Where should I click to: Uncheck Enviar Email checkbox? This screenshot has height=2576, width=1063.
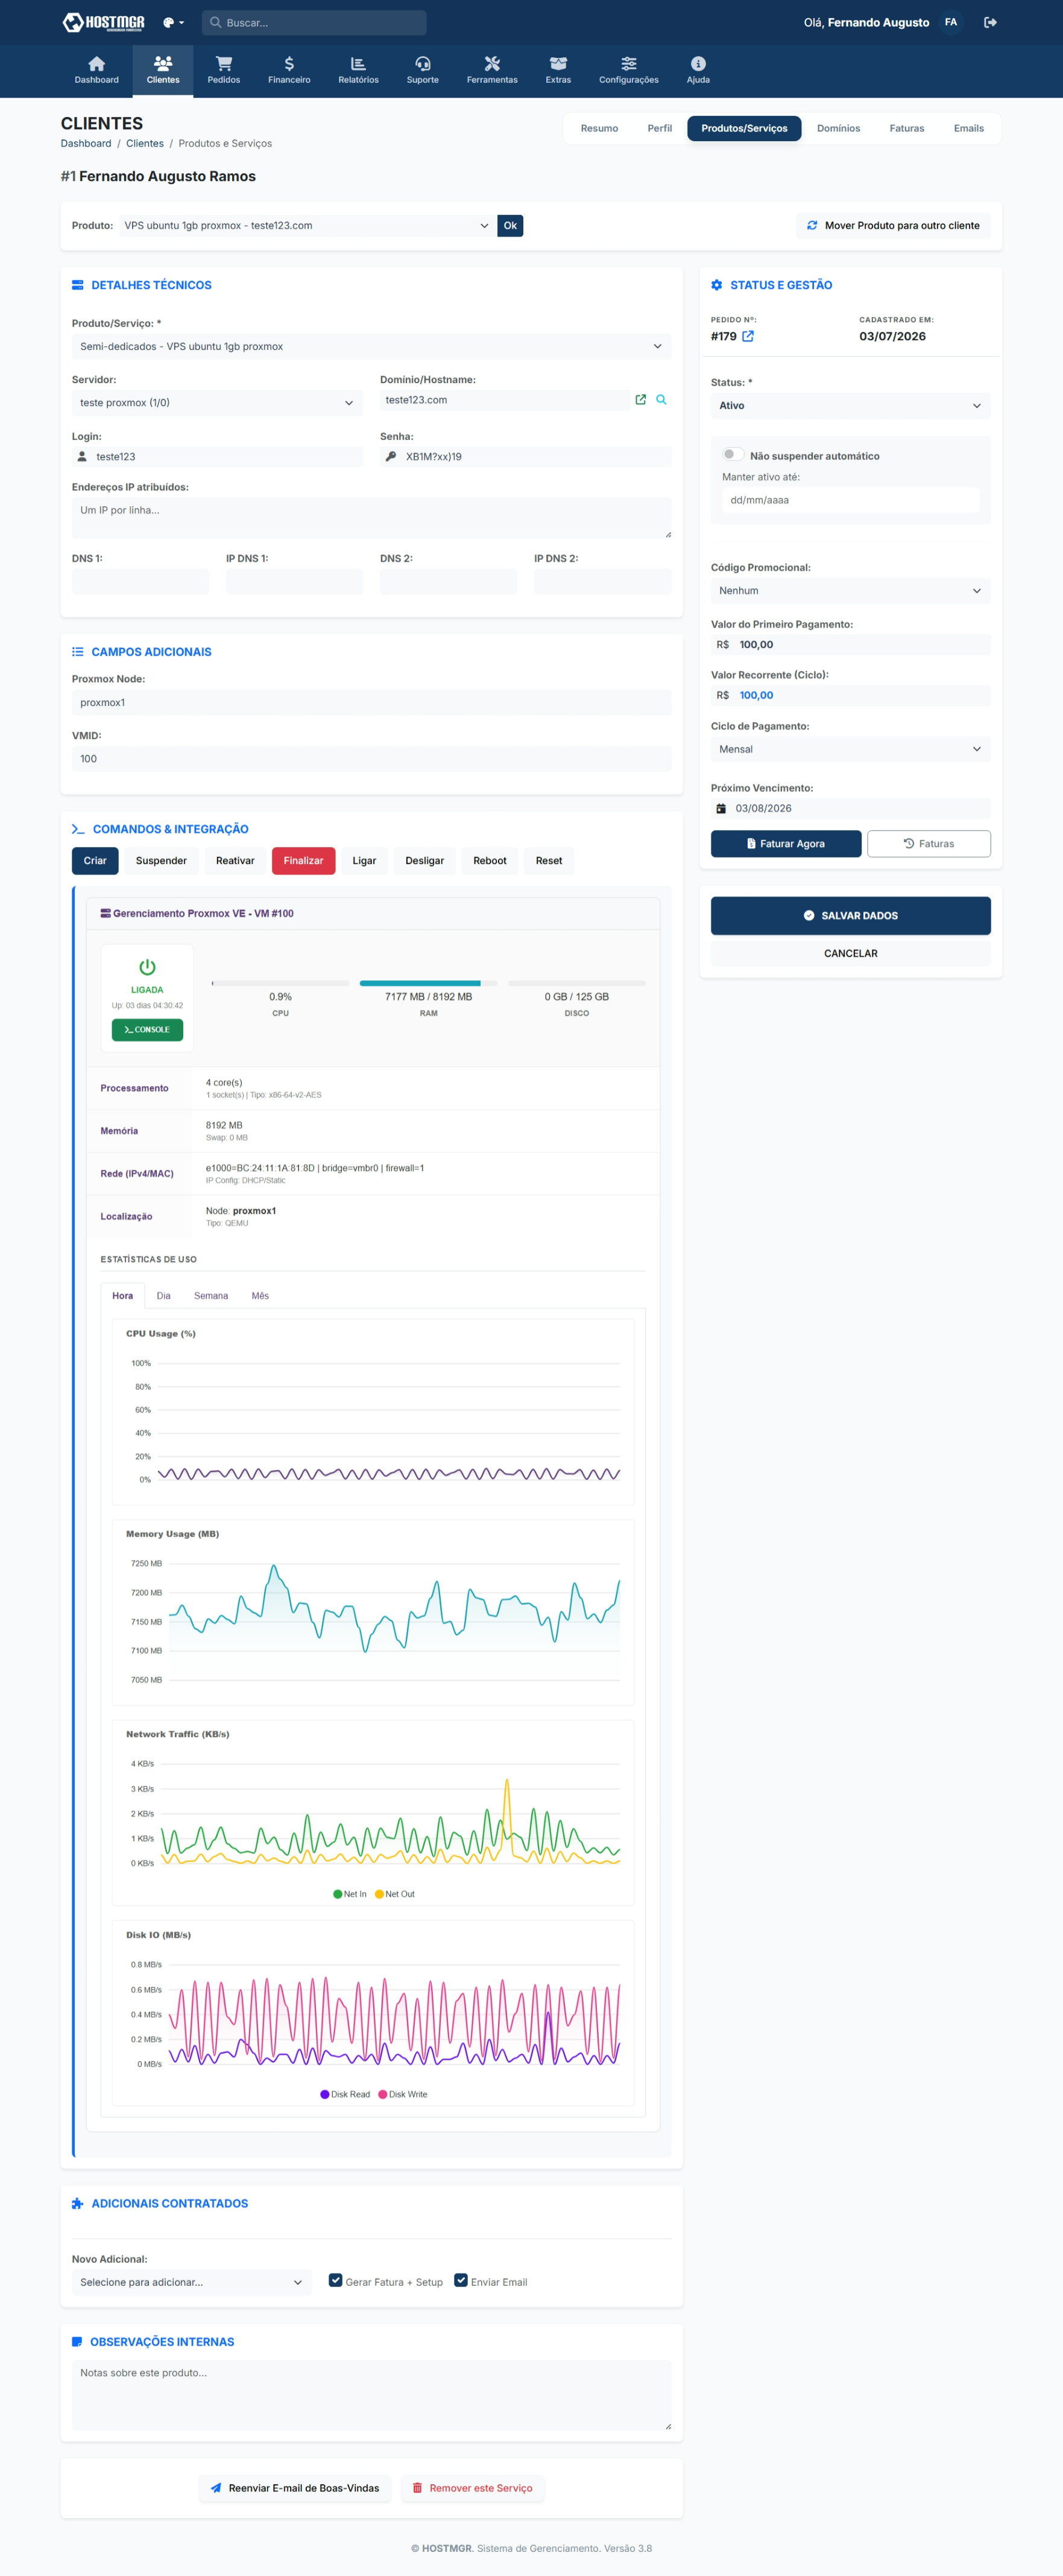[461, 2280]
